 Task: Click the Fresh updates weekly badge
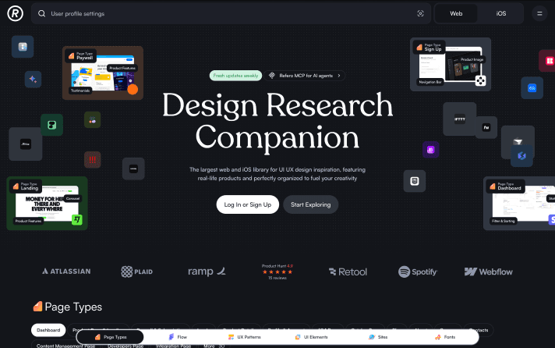coord(235,76)
